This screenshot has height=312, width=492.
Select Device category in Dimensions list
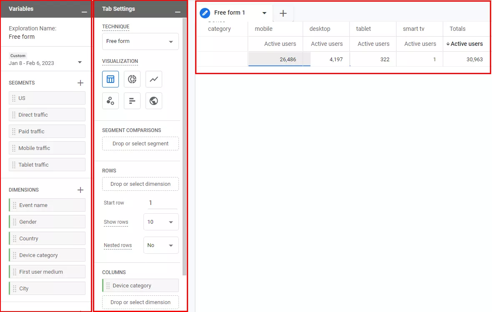(47, 255)
